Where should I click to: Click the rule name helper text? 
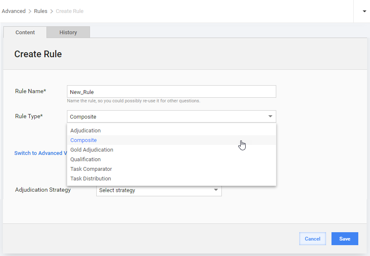134,101
